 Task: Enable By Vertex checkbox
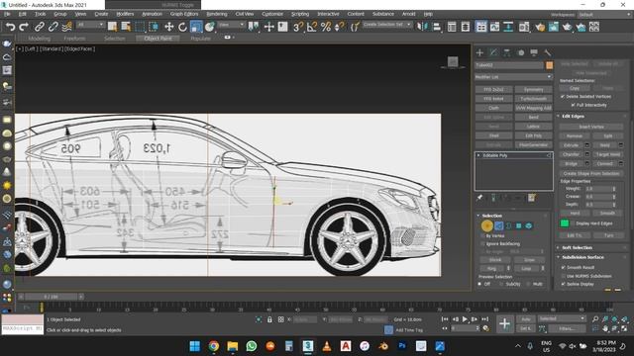[x=482, y=235]
